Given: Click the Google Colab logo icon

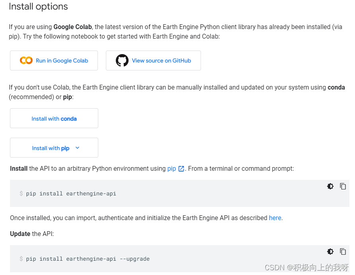Looking at the screenshot, I should click(x=26, y=60).
